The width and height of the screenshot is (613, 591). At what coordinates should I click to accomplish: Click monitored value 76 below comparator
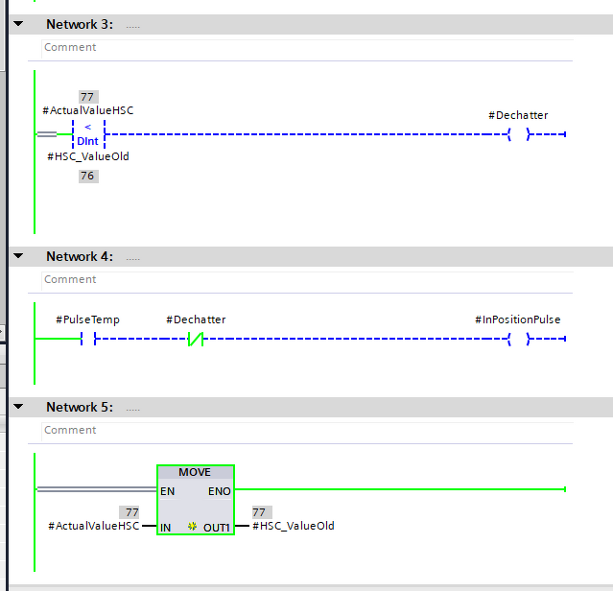[x=88, y=176]
